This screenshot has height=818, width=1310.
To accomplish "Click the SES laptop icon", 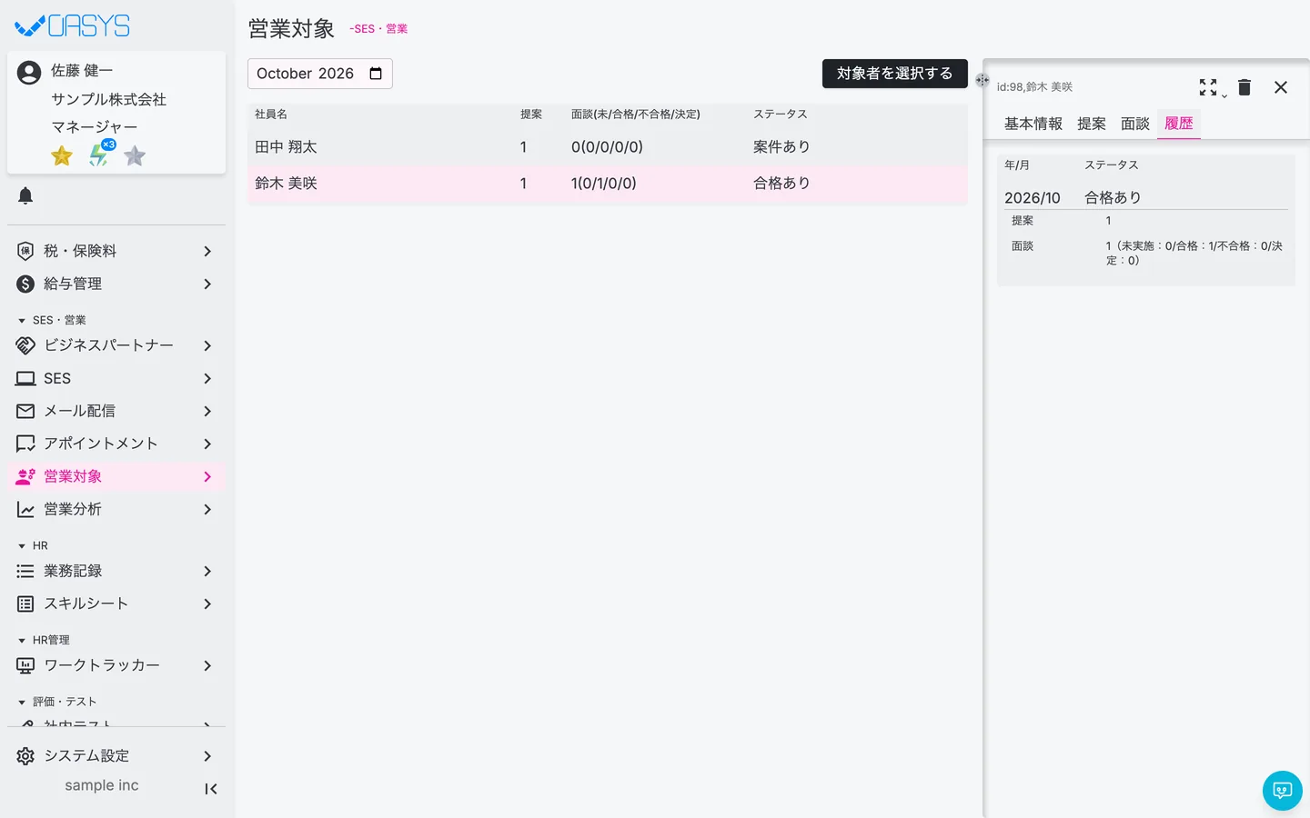I will pyautogui.click(x=25, y=378).
